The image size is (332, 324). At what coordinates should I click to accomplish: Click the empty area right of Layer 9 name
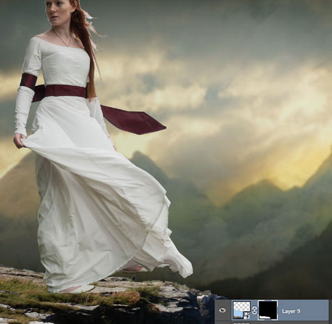point(315,310)
